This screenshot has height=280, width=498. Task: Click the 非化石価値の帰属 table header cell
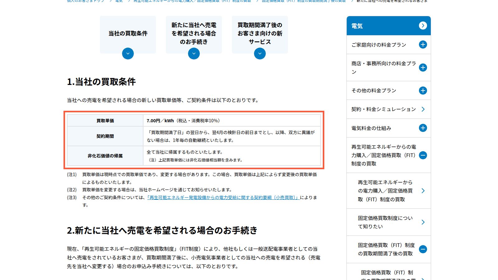[105, 156]
